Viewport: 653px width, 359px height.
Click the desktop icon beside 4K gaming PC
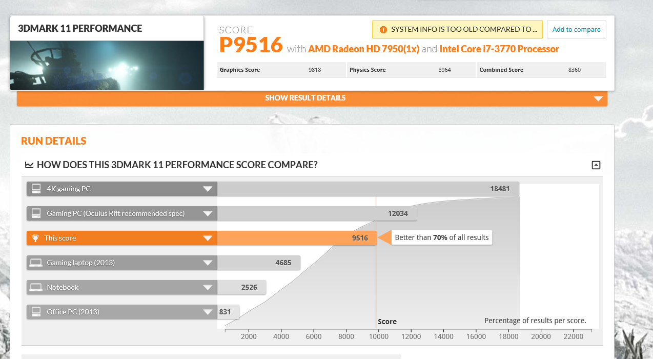point(36,189)
